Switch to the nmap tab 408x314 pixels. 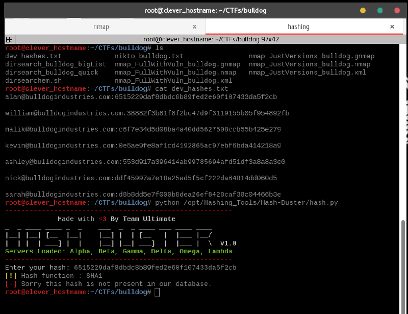click(x=101, y=27)
